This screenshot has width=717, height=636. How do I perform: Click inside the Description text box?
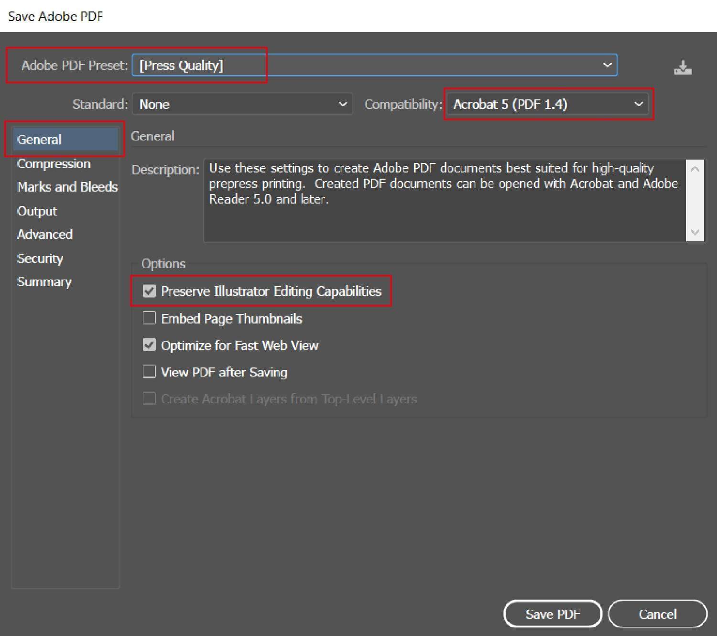point(445,201)
